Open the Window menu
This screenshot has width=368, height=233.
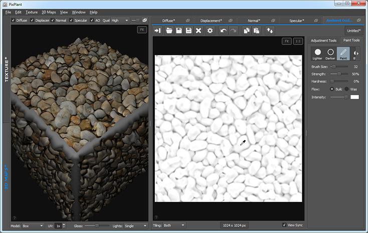tap(79, 12)
